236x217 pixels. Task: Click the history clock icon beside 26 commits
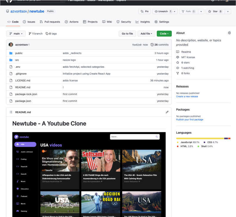[152, 45]
